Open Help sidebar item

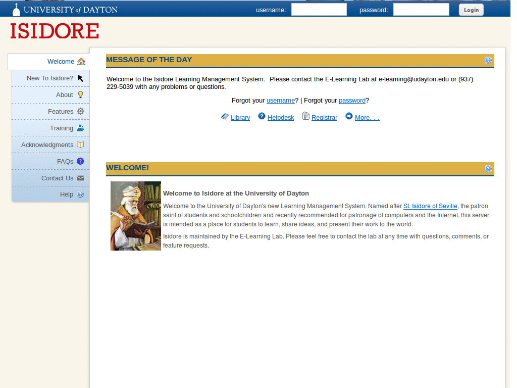(x=50, y=195)
